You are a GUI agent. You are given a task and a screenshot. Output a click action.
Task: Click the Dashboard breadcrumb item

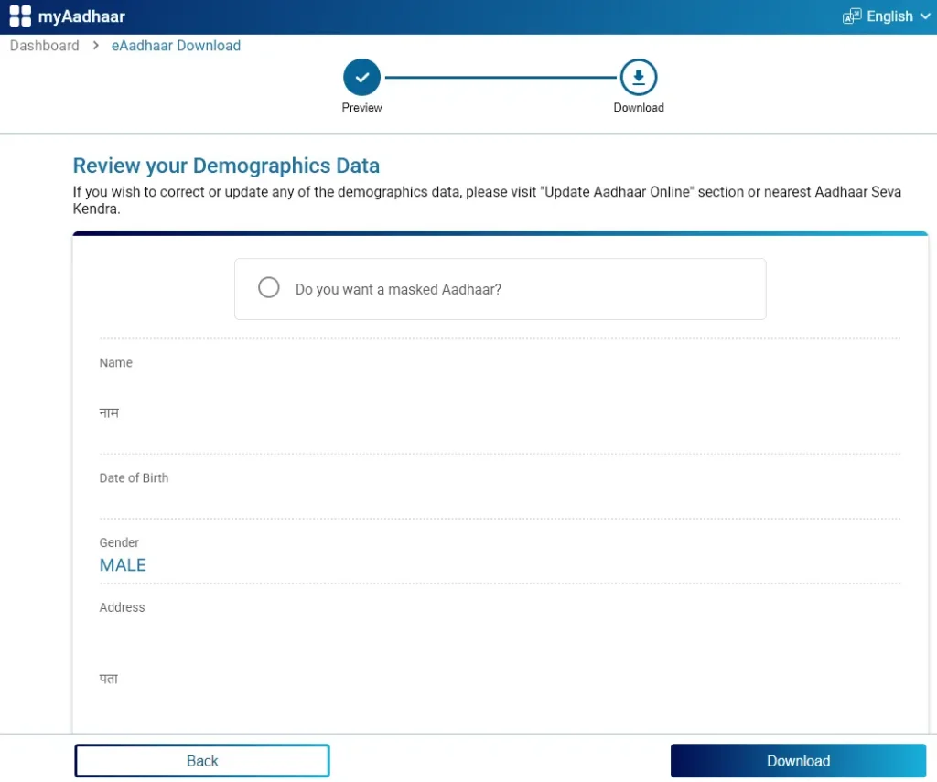pyautogui.click(x=44, y=45)
